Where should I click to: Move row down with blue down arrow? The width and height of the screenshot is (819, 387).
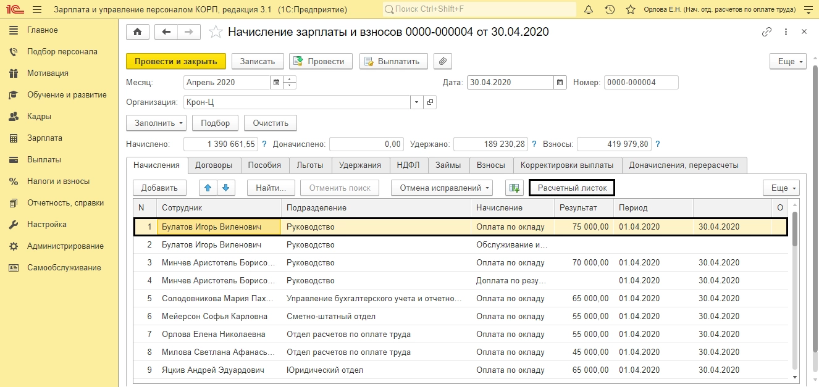(x=225, y=188)
